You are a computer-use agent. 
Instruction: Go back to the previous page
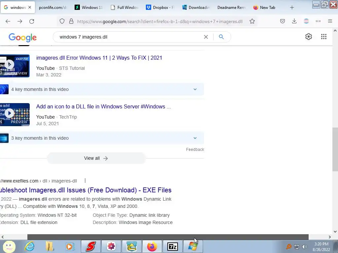pos(8,21)
